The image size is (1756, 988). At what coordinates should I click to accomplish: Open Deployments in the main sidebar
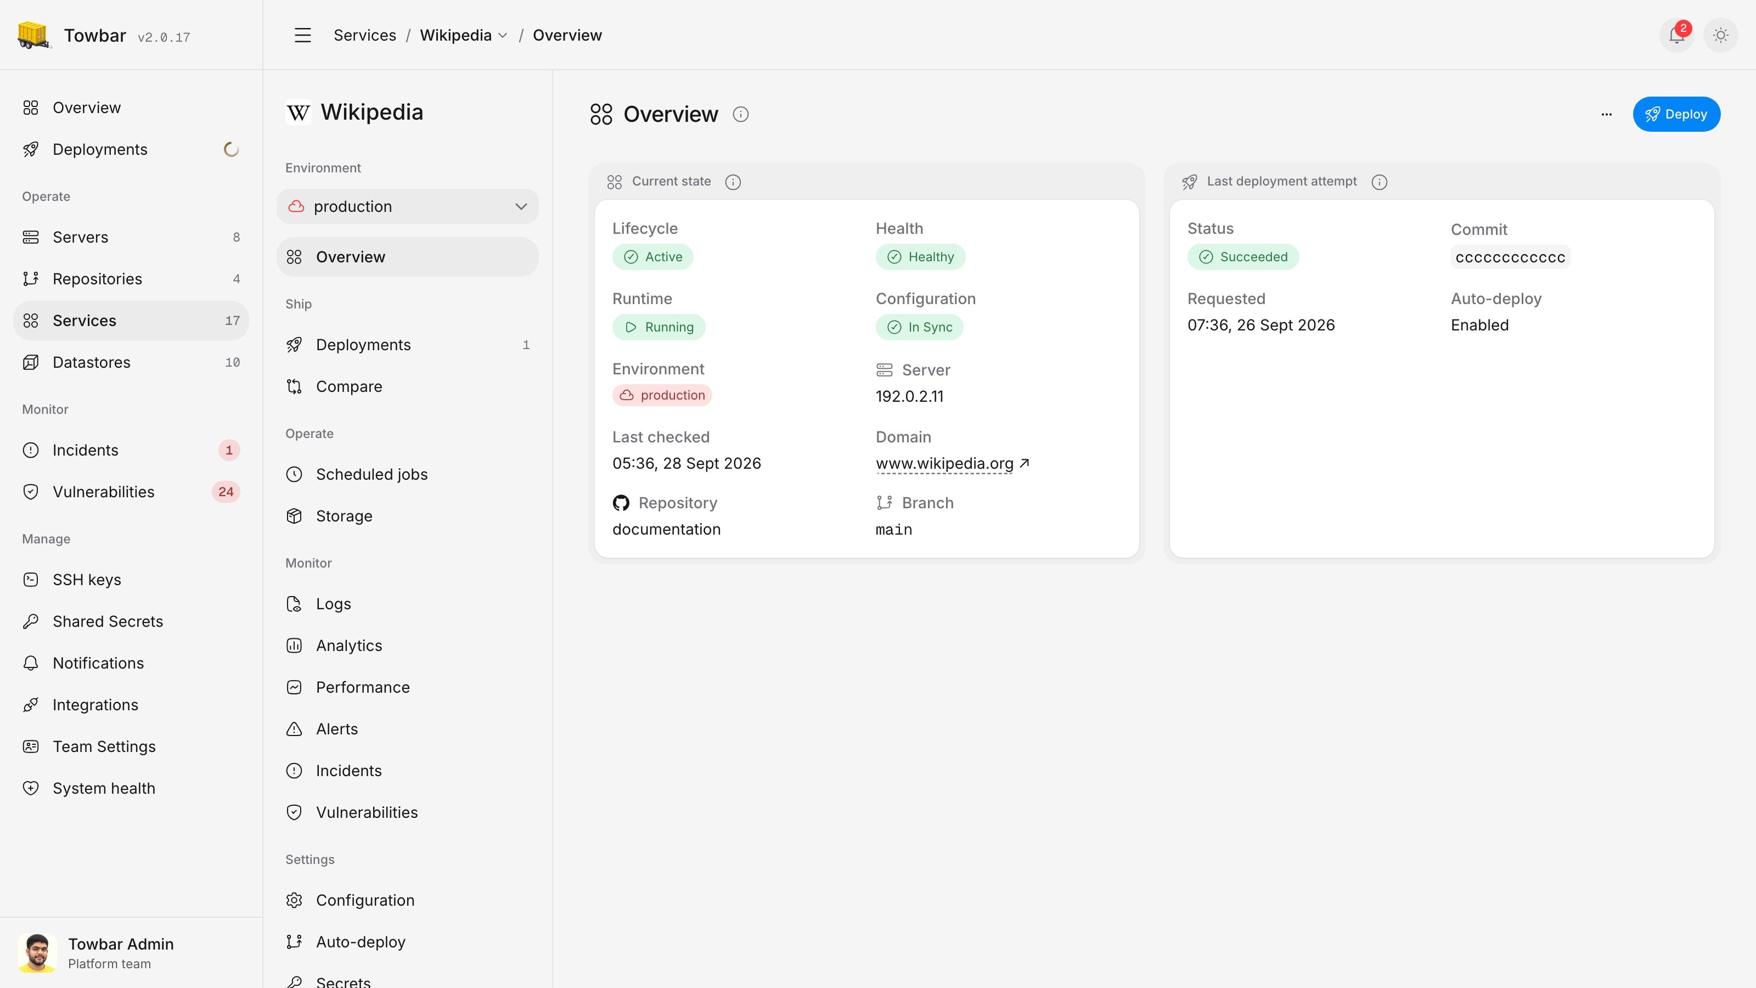coord(131,149)
